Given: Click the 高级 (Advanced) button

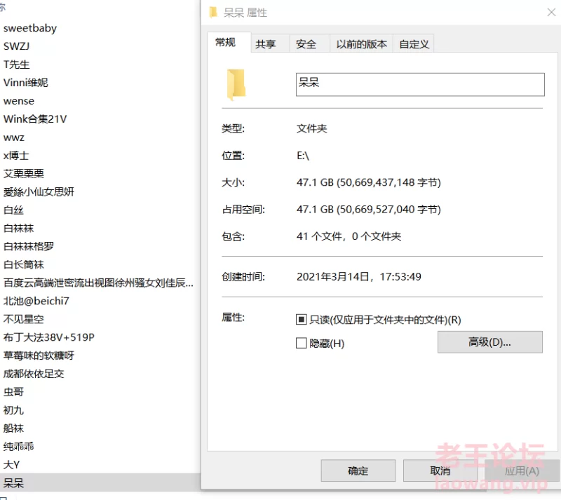Looking at the screenshot, I should [x=489, y=342].
